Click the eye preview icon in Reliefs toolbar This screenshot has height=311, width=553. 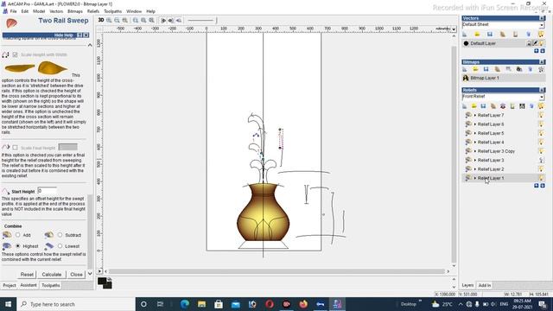coord(503,106)
